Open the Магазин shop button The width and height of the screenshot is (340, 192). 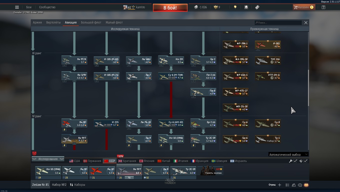[x=303, y=7]
